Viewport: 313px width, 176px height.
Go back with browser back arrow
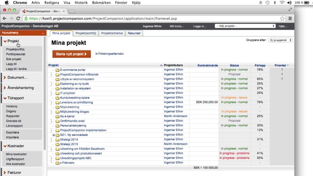[4, 19]
